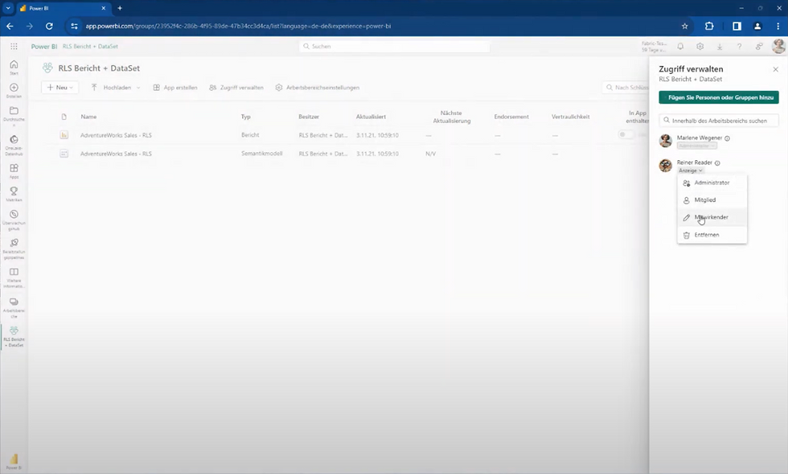Open the help question mark icon
Viewport: 788px width, 474px height.
coord(739,47)
